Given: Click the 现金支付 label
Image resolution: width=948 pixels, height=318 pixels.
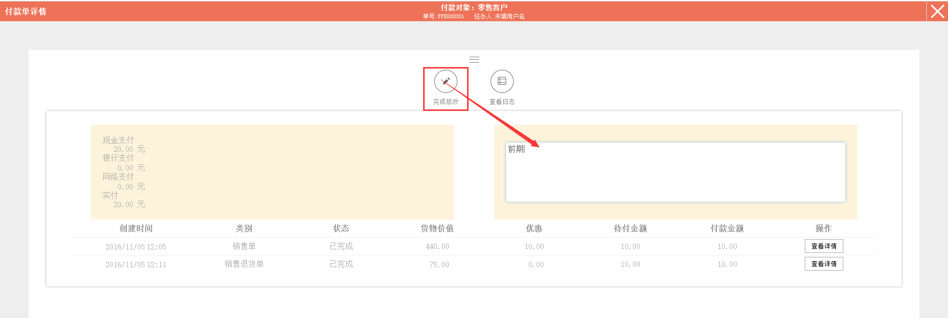Looking at the screenshot, I should click(x=118, y=140).
